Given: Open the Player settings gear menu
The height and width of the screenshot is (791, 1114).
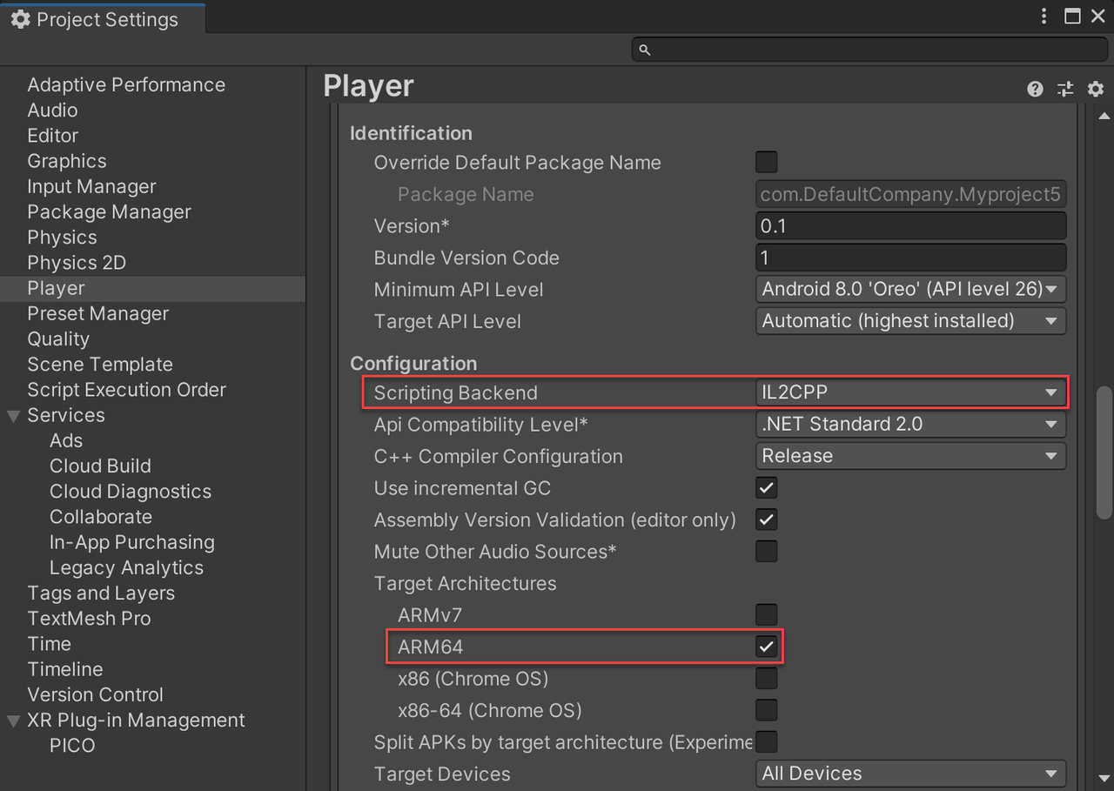Looking at the screenshot, I should point(1096,89).
